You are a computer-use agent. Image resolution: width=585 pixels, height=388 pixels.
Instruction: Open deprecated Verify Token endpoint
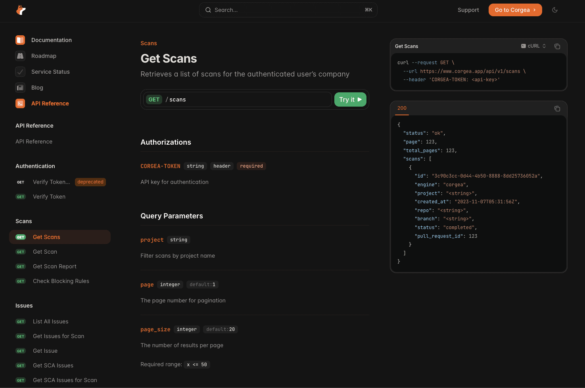(52, 182)
